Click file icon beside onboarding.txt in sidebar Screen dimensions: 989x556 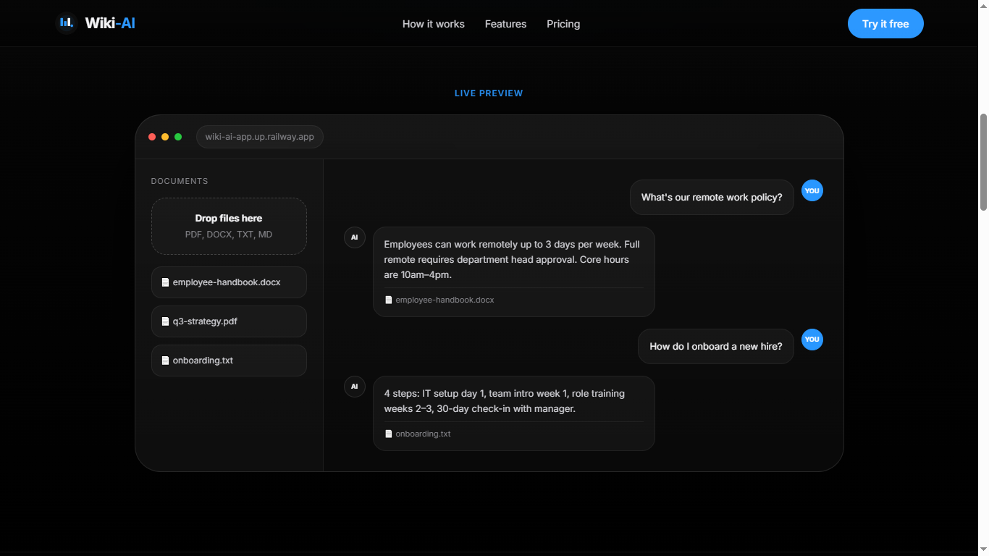pyautogui.click(x=165, y=361)
